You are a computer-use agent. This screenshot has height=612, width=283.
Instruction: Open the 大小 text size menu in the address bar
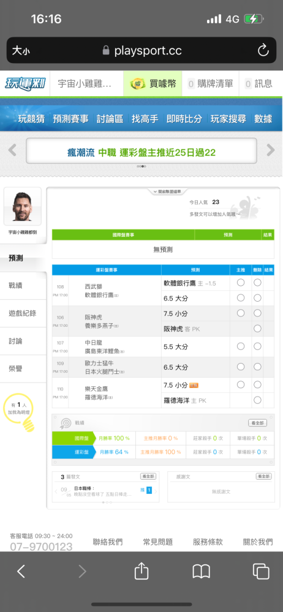21,50
